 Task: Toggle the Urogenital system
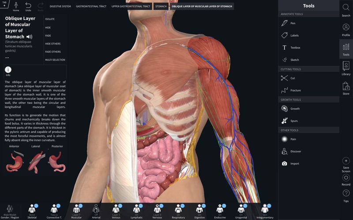tap(241, 211)
